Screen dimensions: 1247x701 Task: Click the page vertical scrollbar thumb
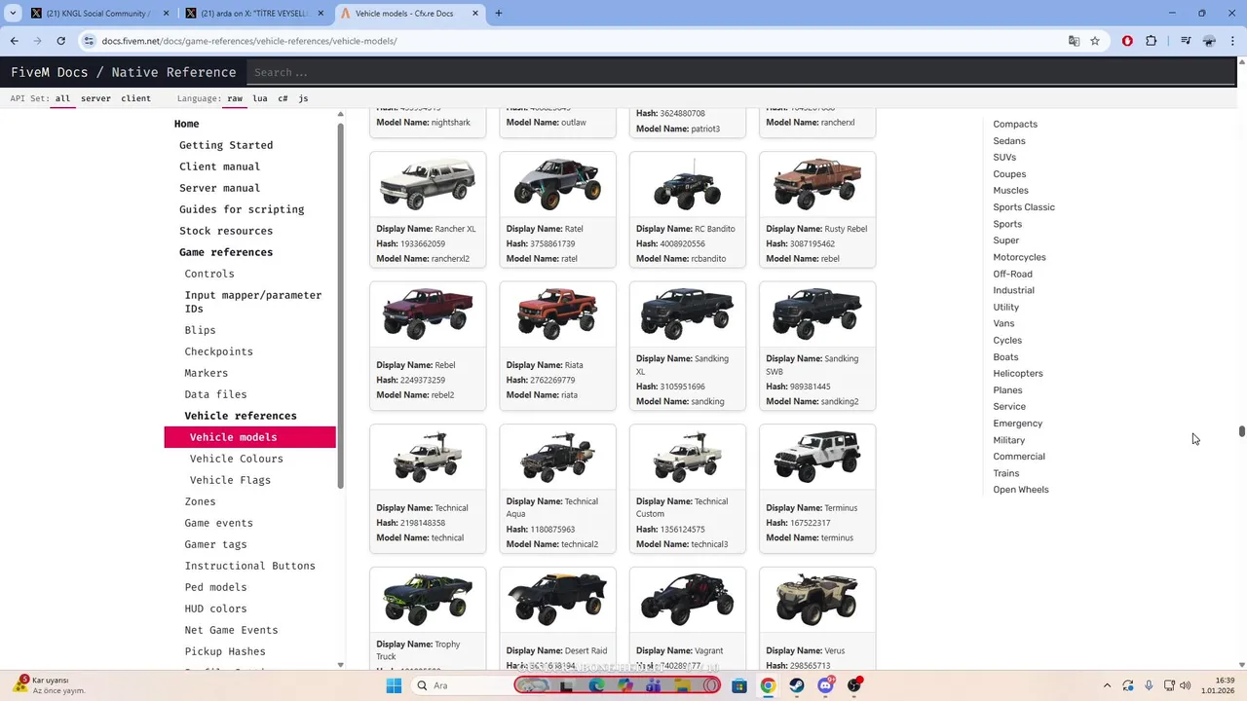(x=1241, y=431)
